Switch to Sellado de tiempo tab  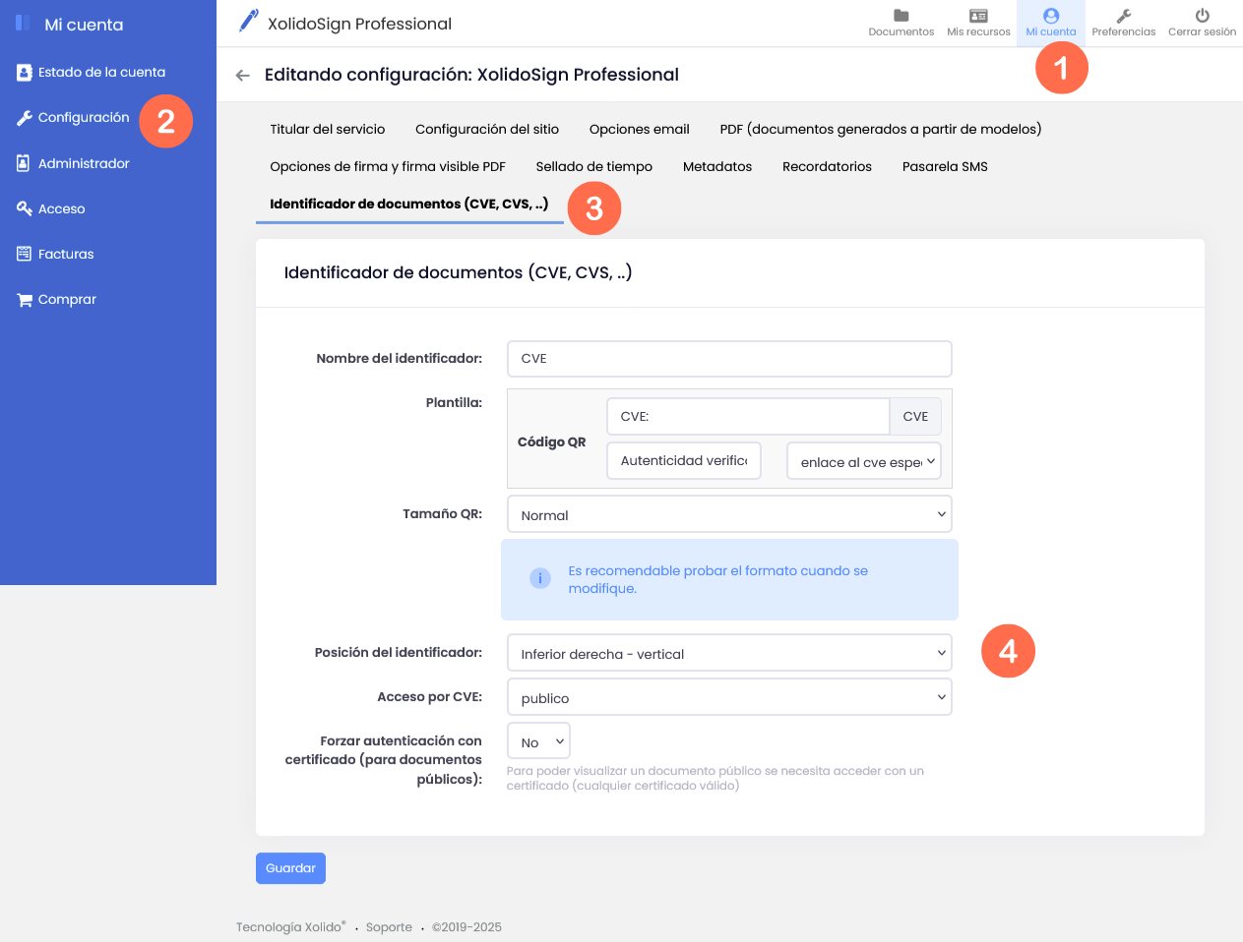coord(594,167)
